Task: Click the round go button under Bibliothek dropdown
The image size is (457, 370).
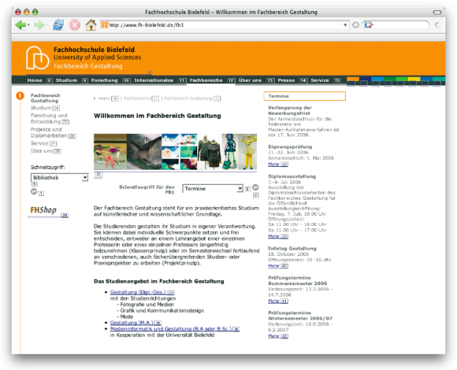Action: (34, 192)
